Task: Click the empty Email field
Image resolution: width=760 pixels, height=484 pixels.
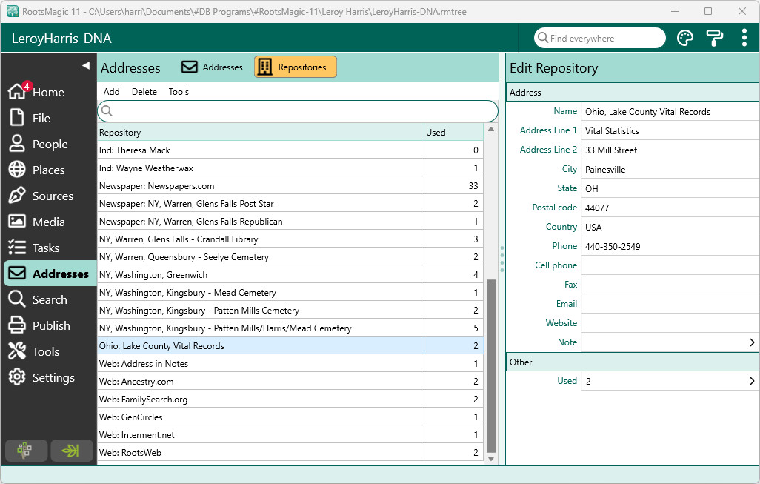Action: pos(670,304)
